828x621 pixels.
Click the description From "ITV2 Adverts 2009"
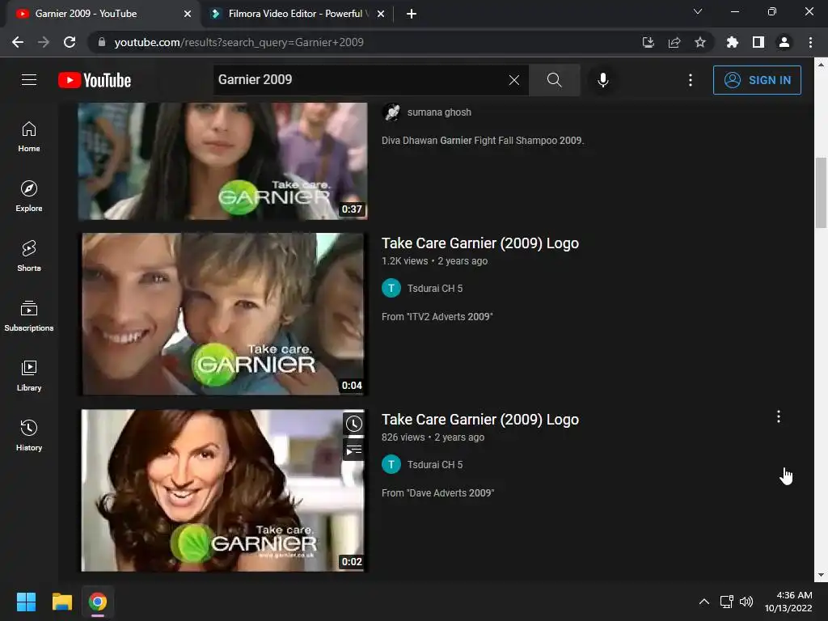[437, 317]
